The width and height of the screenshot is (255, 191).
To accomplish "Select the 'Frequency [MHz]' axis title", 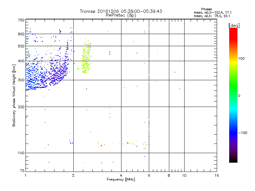I will point(121,180).
